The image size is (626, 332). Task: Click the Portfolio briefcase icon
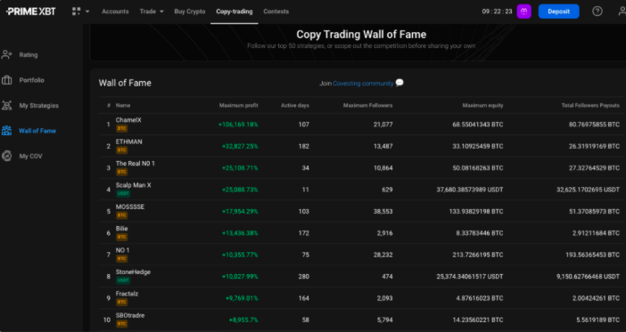[7, 80]
